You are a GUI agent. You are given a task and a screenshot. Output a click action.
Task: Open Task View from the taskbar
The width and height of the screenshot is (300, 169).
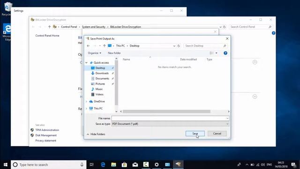click(x=92, y=165)
